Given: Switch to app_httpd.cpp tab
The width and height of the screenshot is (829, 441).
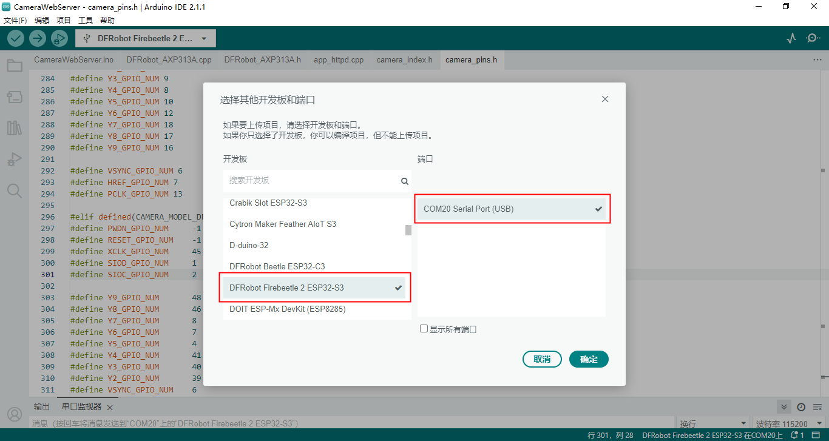Looking at the screenshot, I should click(339, 60).
